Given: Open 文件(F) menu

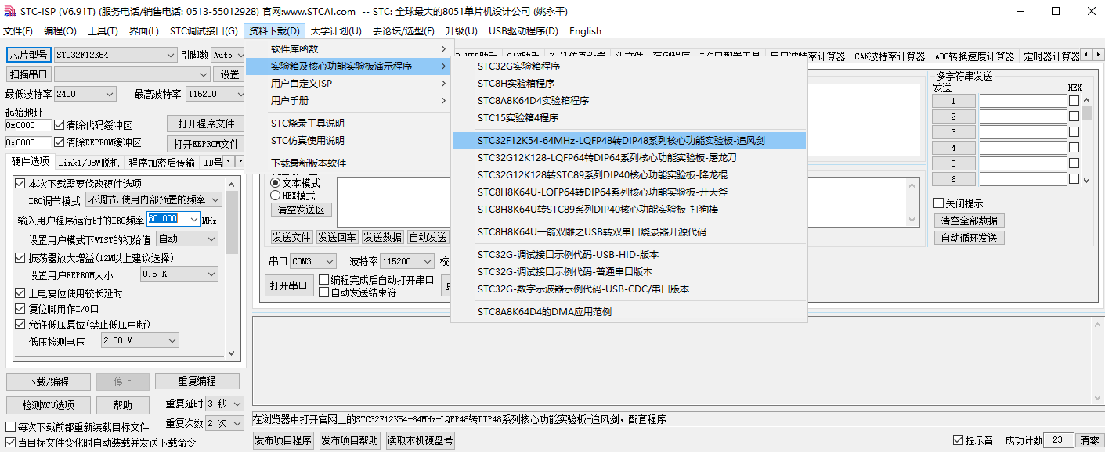Looking at the screenshot, I should click(18, 31).
